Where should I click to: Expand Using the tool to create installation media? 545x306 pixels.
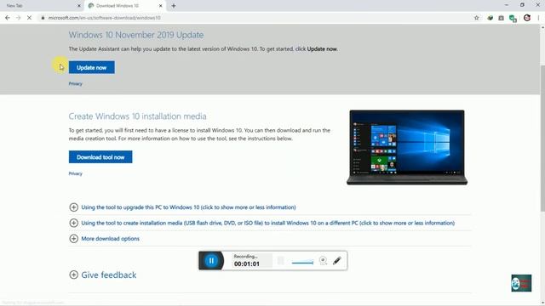tap(267, 223)
